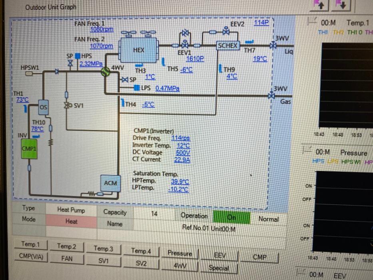Viewport: 373px width, 280px height.
Task: Click the green Operation On indicator
Action: pos(231,217)
